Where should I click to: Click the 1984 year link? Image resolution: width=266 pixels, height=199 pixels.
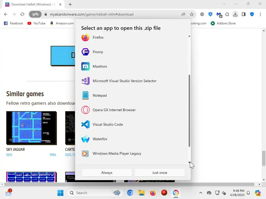click(53, 155)
